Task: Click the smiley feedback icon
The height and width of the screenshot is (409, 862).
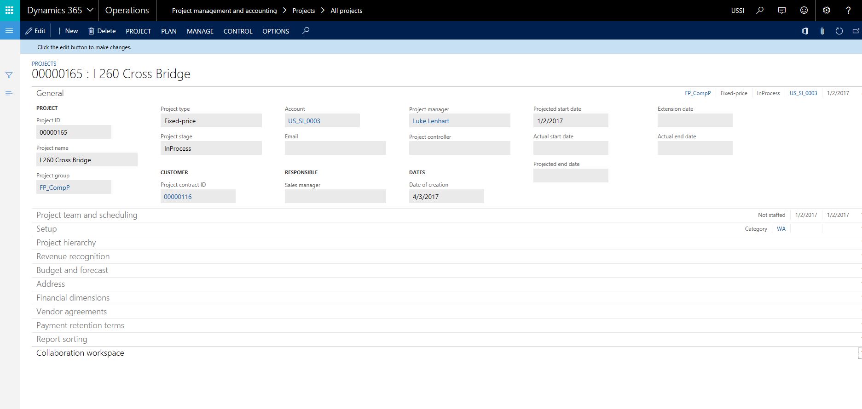Action: pyautogui.click(x=804, y=10)
